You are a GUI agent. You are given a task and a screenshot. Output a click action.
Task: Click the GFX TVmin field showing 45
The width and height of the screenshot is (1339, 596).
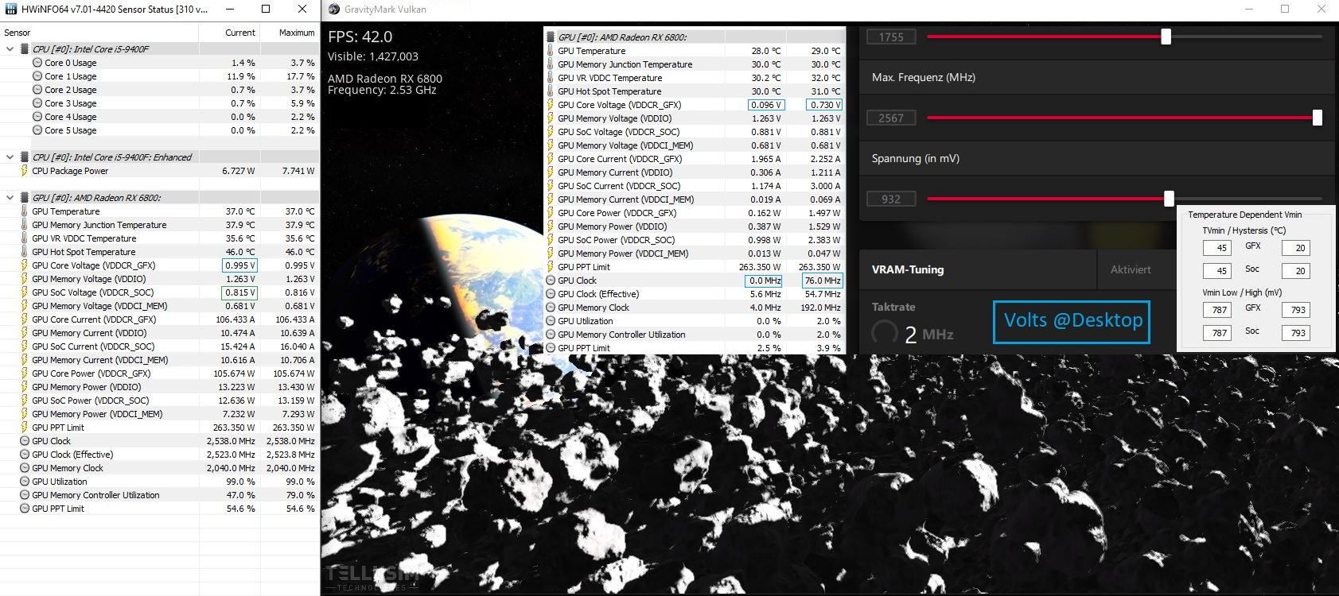[x=1217, y=248]
